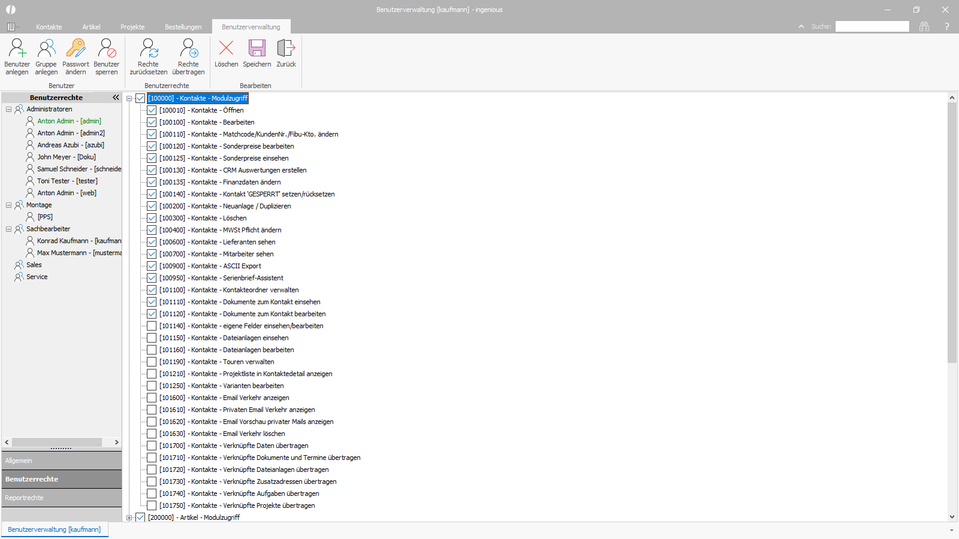Uncheck Kontakte - Löschen permission checkbox
Viewport: 959px width, 539px height.
coord(152,218)
